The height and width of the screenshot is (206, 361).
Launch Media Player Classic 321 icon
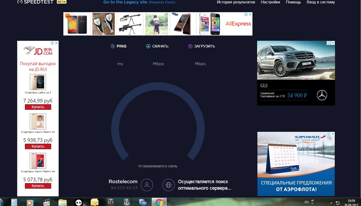[46, 202]
